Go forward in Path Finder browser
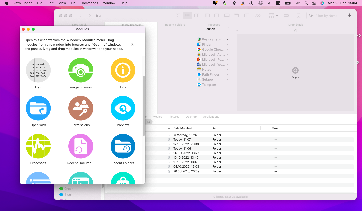The height and width of the screenshot is (211, 362). [90, 16]
